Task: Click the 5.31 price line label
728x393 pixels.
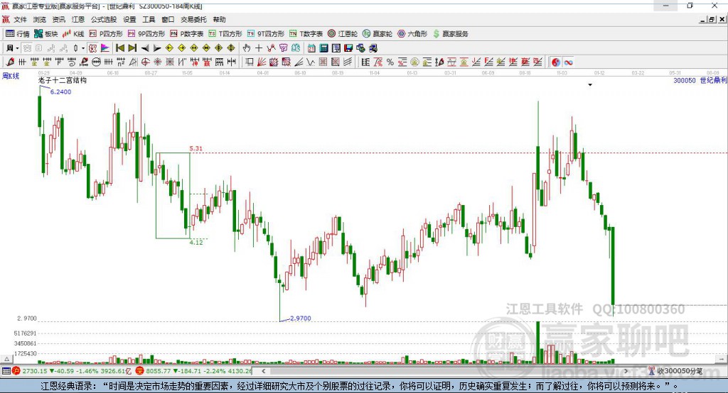Action: pyautogui.click(x=196, y=148)
